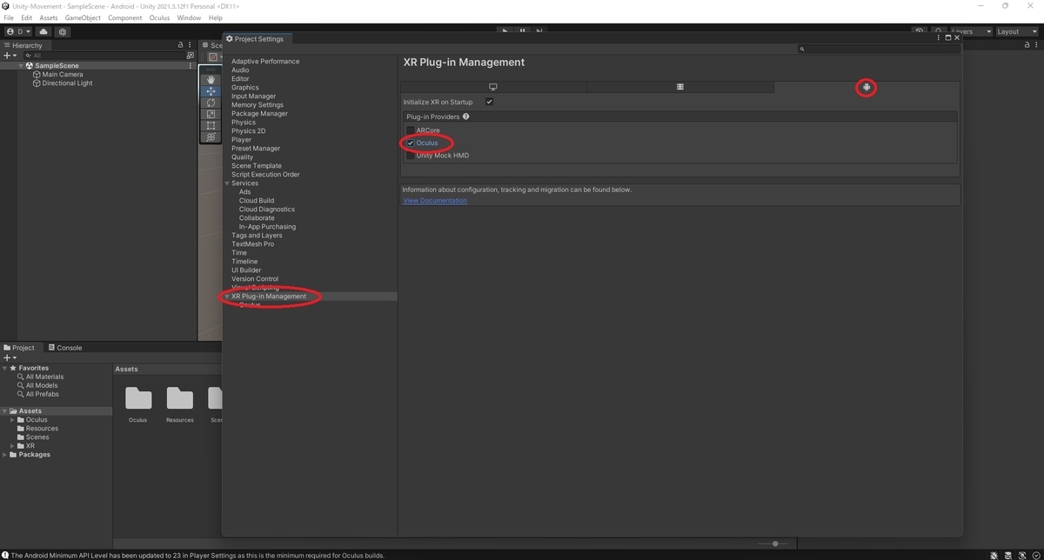The width and height of the screenshot is (1044, 560).
Task: Open the Layers dropdown
Action: click(972, 31)
